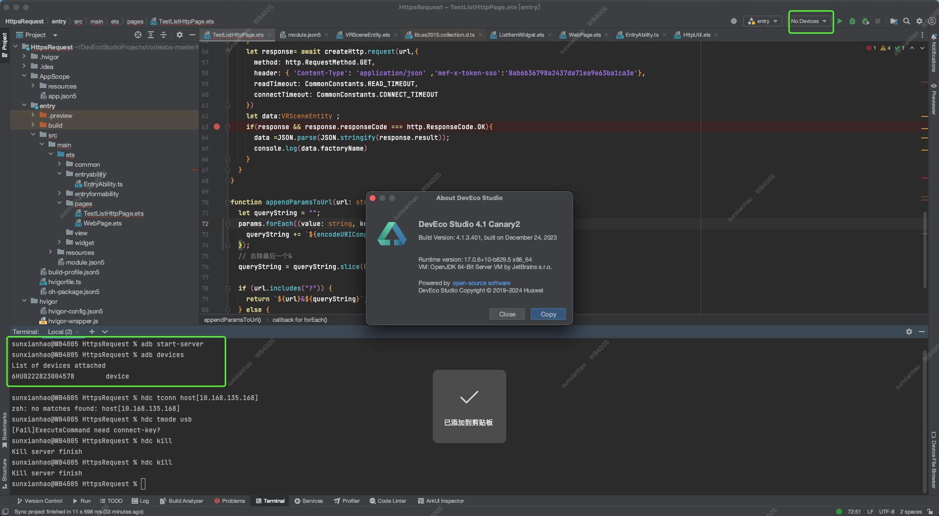Run the app with the green play icon

point(840,21)
